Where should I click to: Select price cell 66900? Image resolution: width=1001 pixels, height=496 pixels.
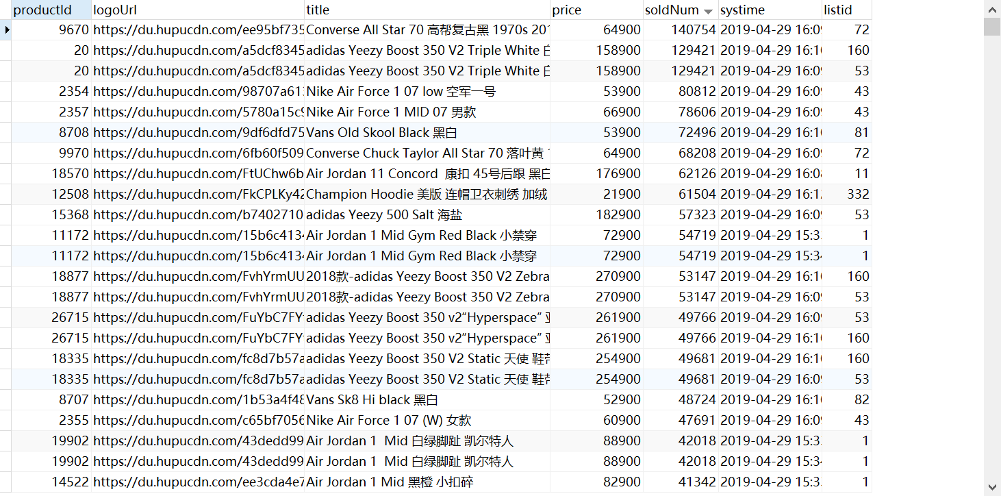596,112
